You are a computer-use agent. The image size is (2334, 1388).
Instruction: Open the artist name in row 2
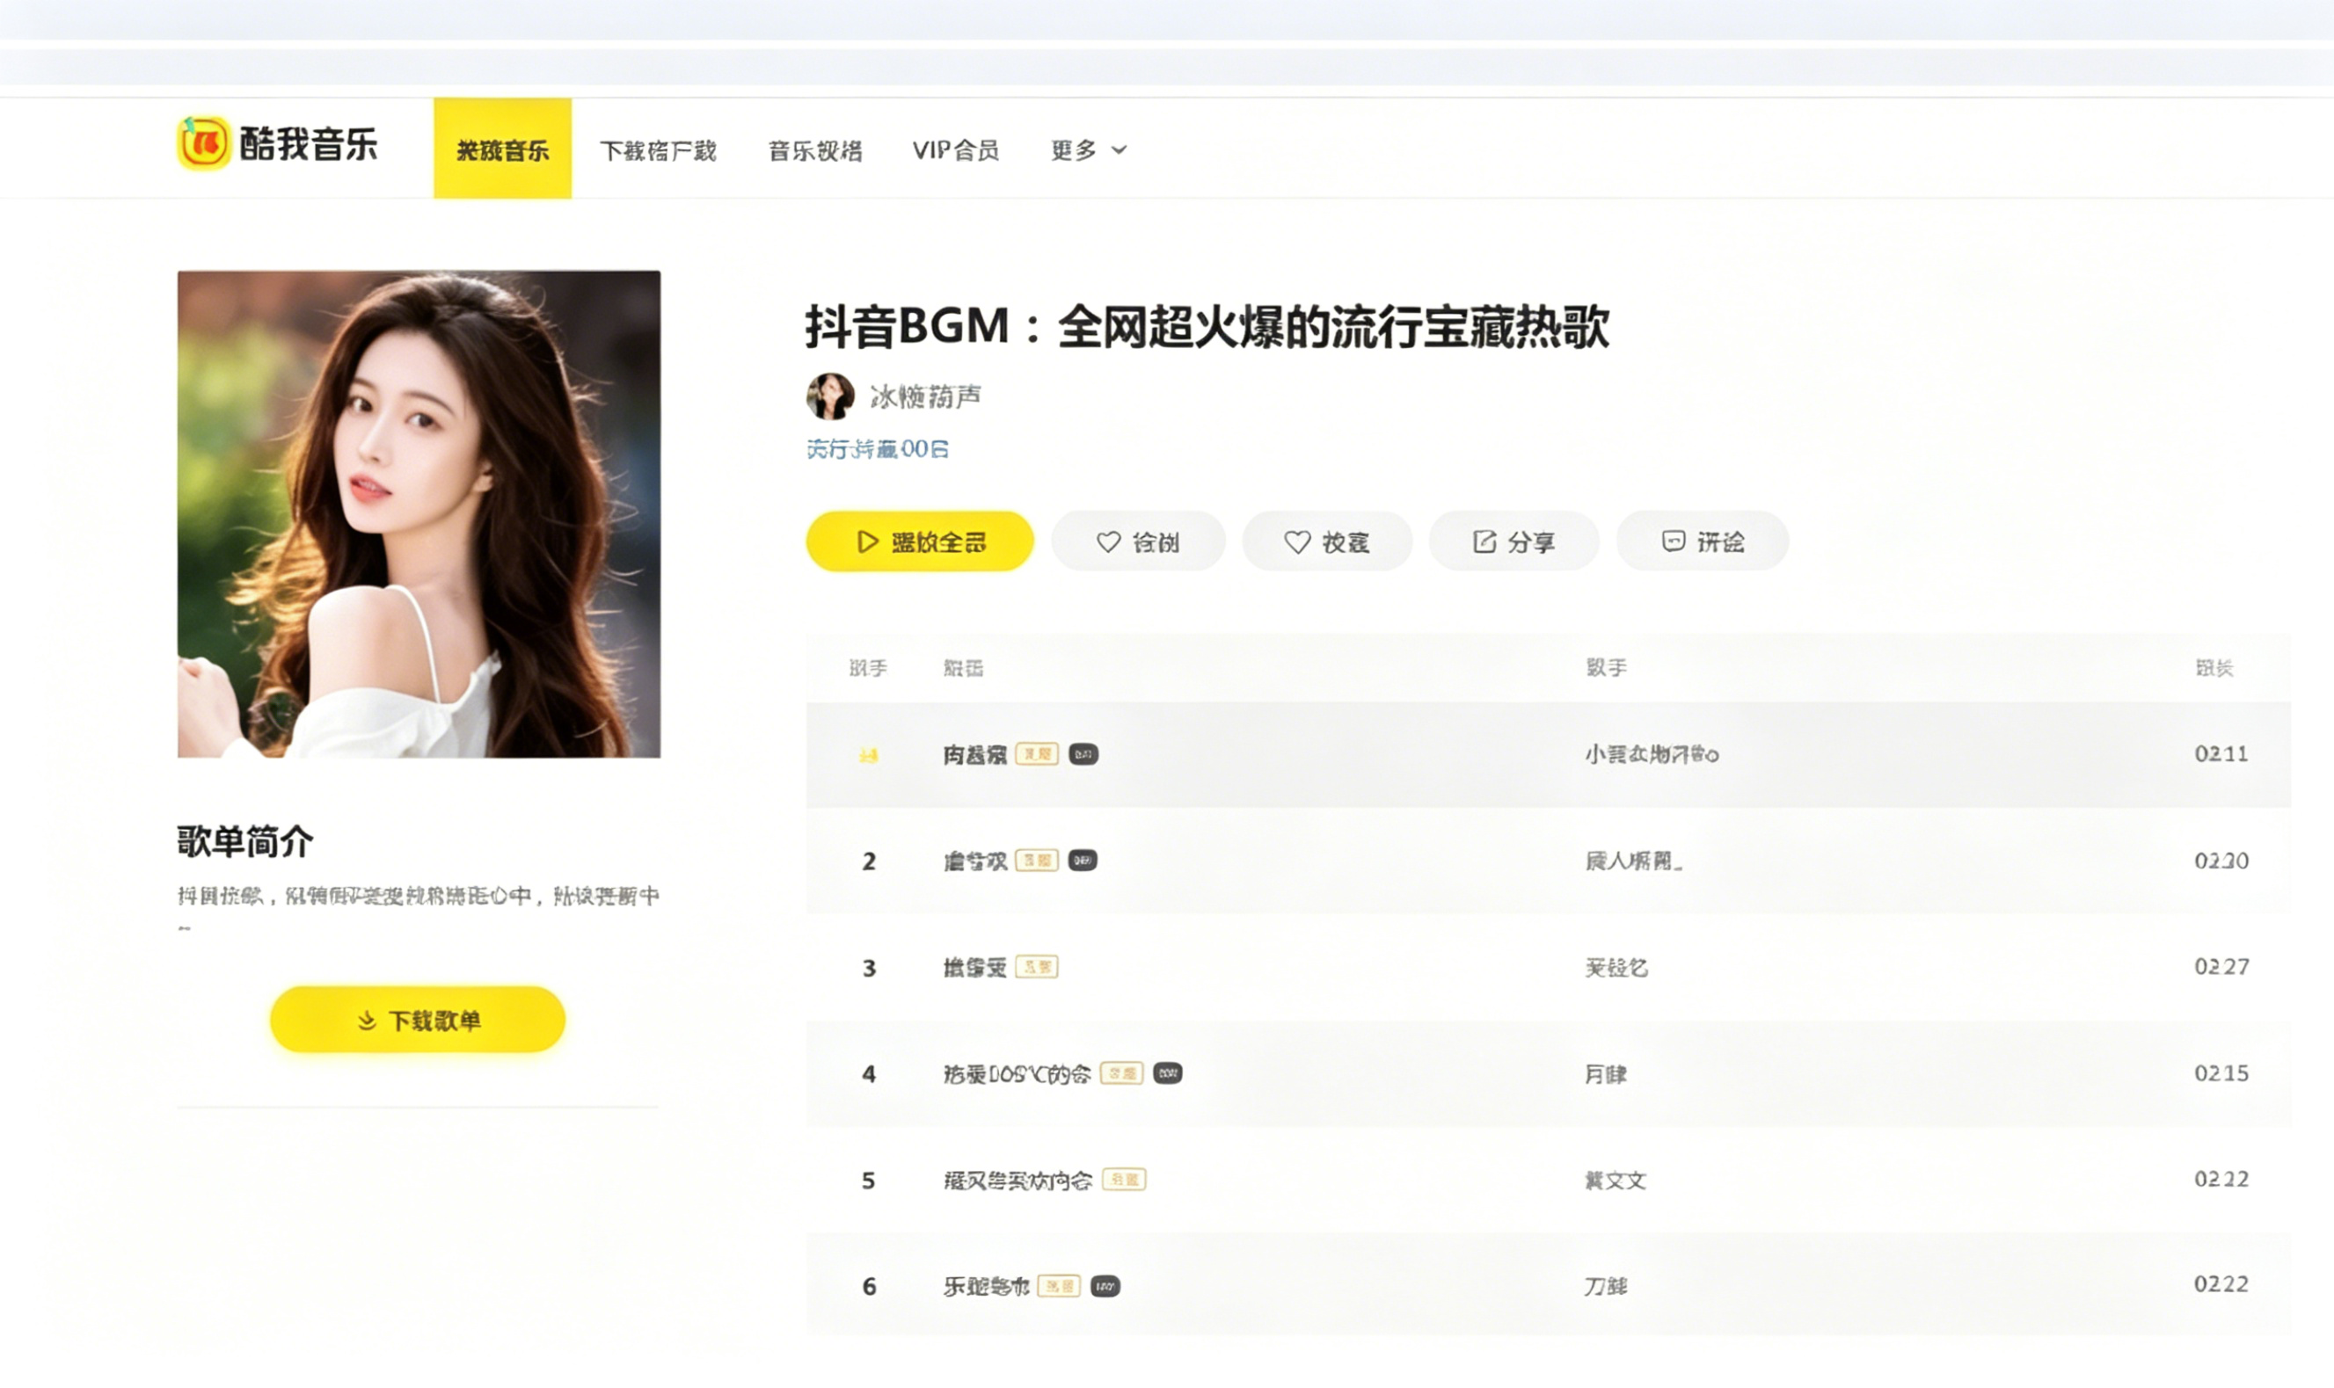tap(1633, 861)
